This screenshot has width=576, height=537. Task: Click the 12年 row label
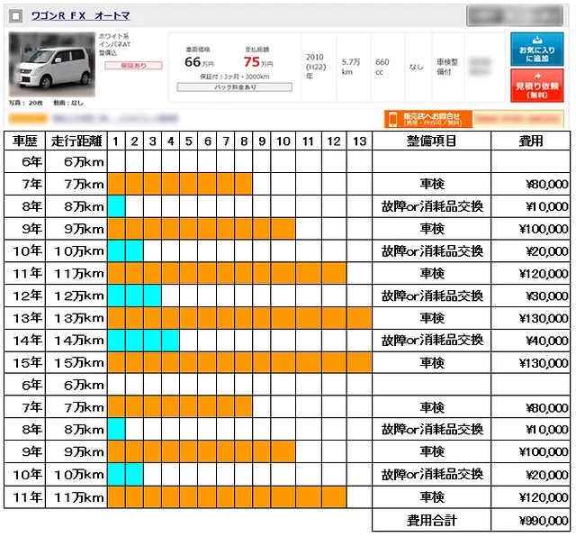click(25, 296)
